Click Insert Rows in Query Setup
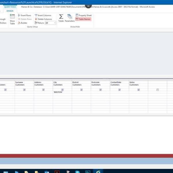Screen dimensions: 173x173 pos(24,15)
